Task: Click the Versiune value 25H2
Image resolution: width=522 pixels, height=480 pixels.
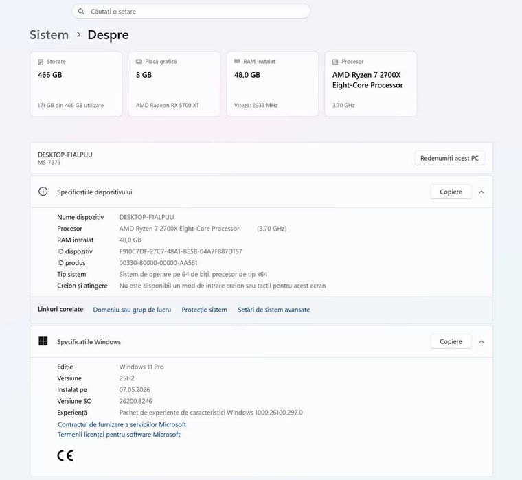Action: tap(127, 378)
